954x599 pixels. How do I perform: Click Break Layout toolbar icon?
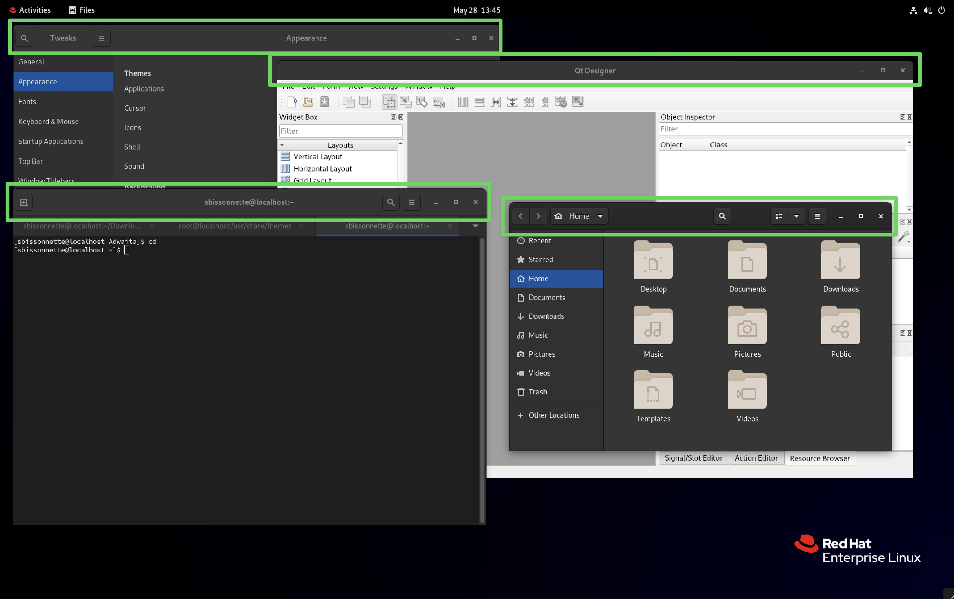click(x=561, y=102)
